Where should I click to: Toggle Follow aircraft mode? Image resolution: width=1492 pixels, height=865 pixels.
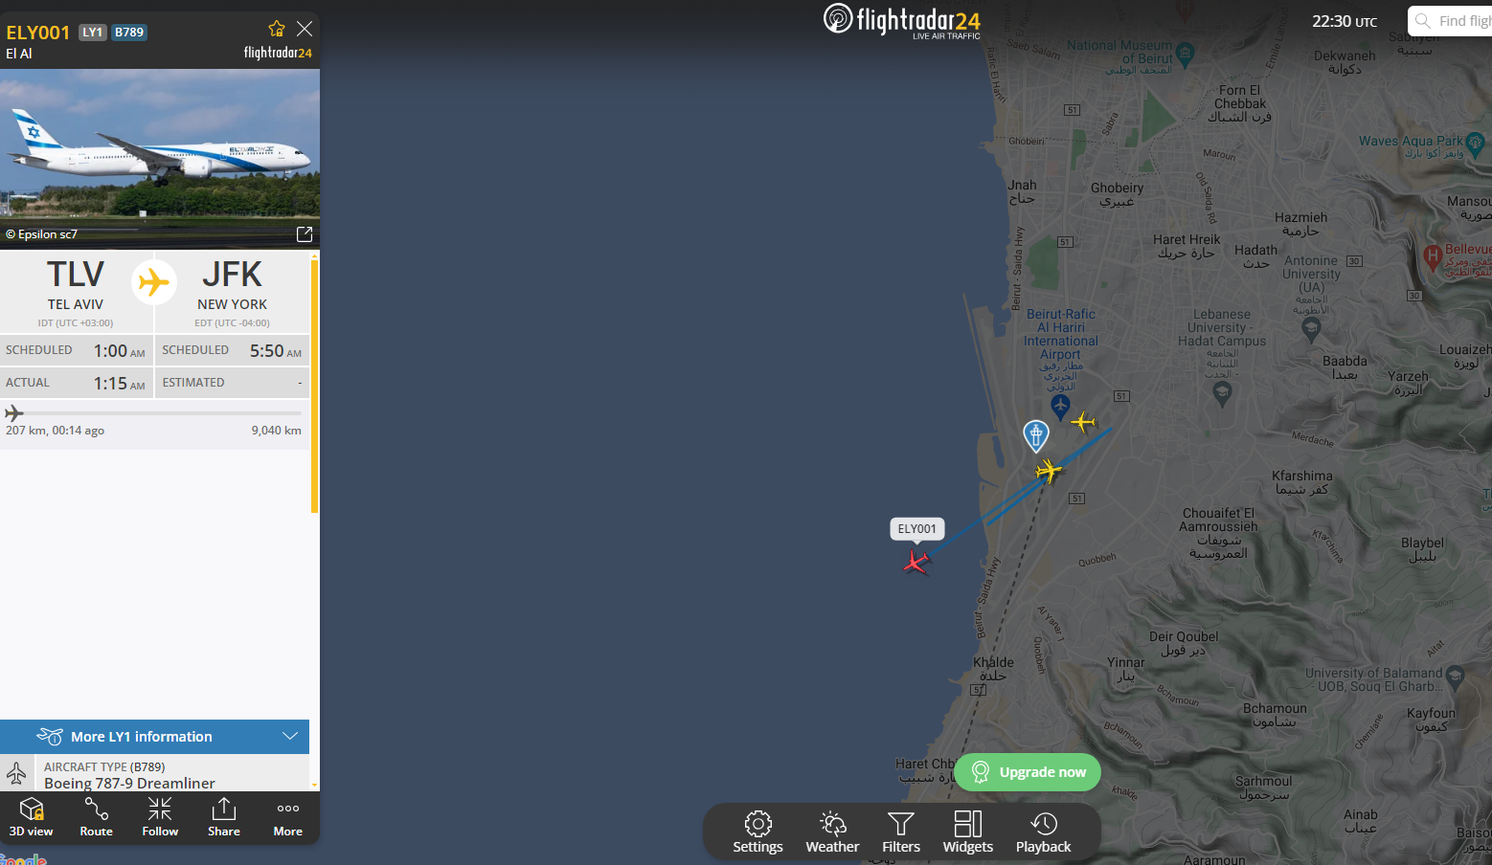tap(160, 817)
